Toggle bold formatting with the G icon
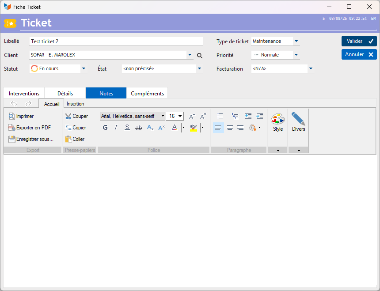380x291 pixels. pyautogui.click(x=105, y=128)
